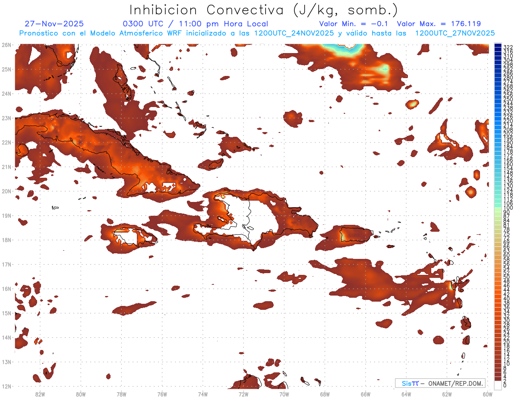This screenshot has height=400, width=518.
Task: Click the 82W longitude label
Action: (x=40, y=394)
